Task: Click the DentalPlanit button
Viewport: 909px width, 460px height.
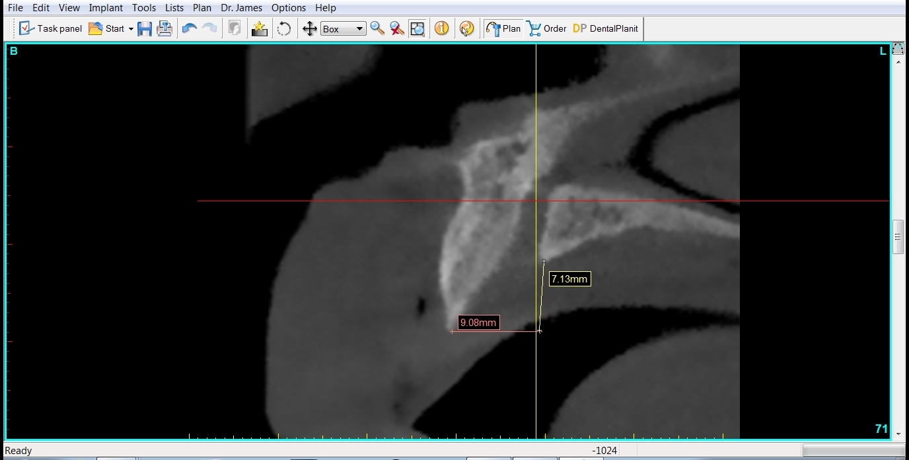Action: pyautogui.click(x=605, y=28)
